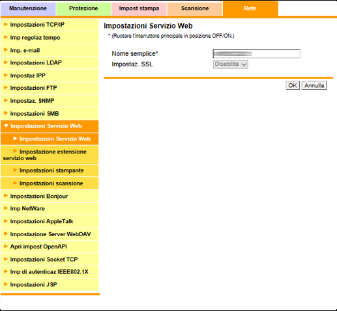The image size is (337, 311).
Task: Click the arrow icon beside Impostazioni LDAP
Action: tap(6, 62)
